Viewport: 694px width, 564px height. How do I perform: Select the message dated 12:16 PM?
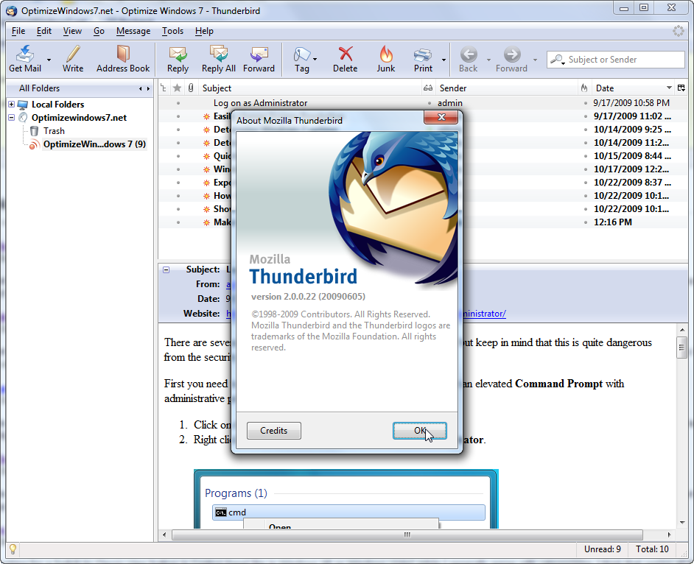click(x=612, y=222)
